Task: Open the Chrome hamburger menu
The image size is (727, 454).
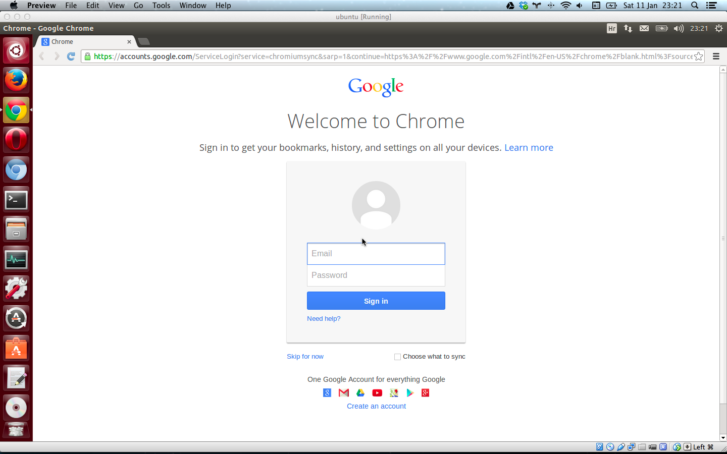Action: point(716,56)
